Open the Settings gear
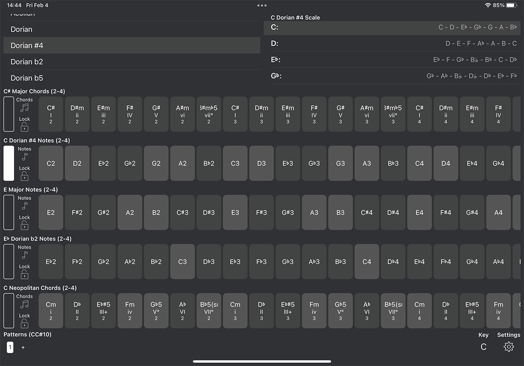The image size is (524, 366). pos(508,347)
